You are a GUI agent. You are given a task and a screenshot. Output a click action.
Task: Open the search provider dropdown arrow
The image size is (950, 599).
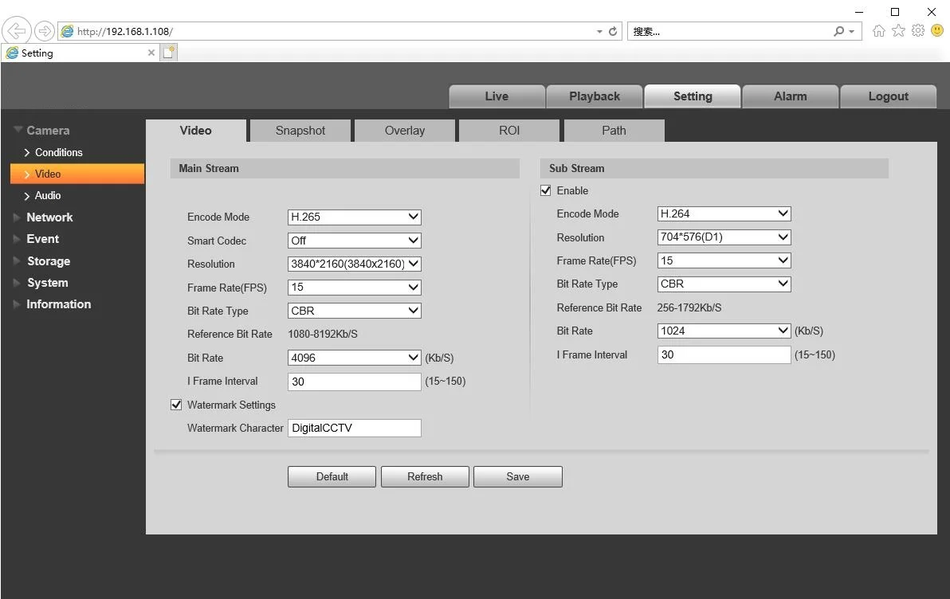pyautogui.click(x=851, y=32)
